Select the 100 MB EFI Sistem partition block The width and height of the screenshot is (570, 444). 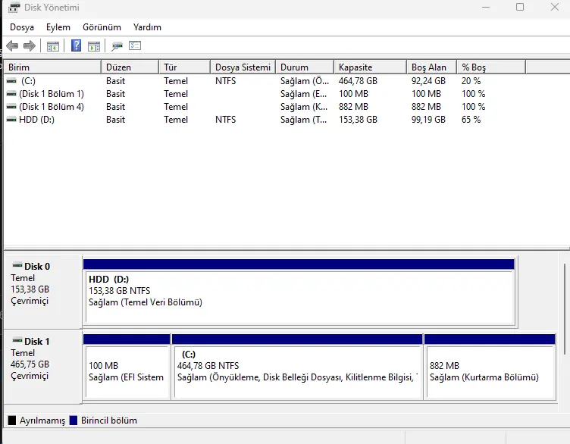(127, 367)
